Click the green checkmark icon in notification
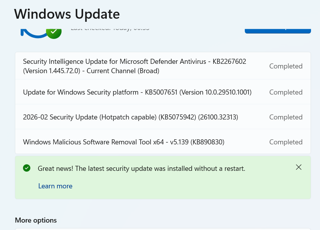Image resolution: width=320 pixels, height=230 pixels. pyautogui.click(x=27, y=168)
